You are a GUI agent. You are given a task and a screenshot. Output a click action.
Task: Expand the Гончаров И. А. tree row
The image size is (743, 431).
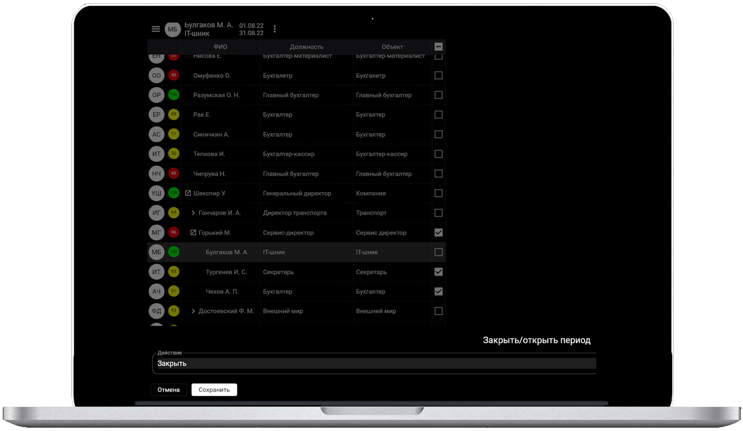tap(193, 213)
